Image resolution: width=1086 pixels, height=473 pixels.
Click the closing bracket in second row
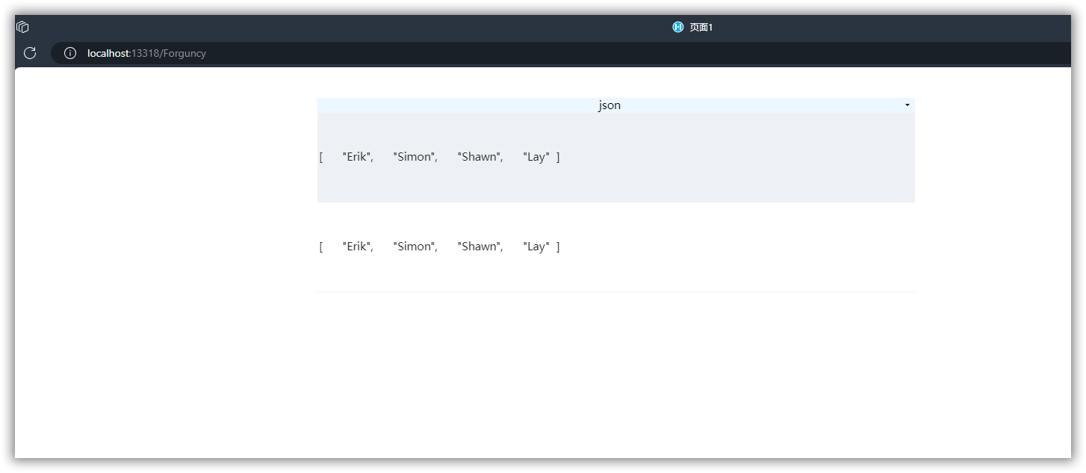(558, 247)
